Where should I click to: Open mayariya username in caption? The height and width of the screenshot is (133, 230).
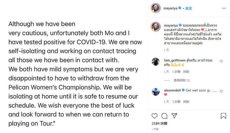(x=171, y=25)
